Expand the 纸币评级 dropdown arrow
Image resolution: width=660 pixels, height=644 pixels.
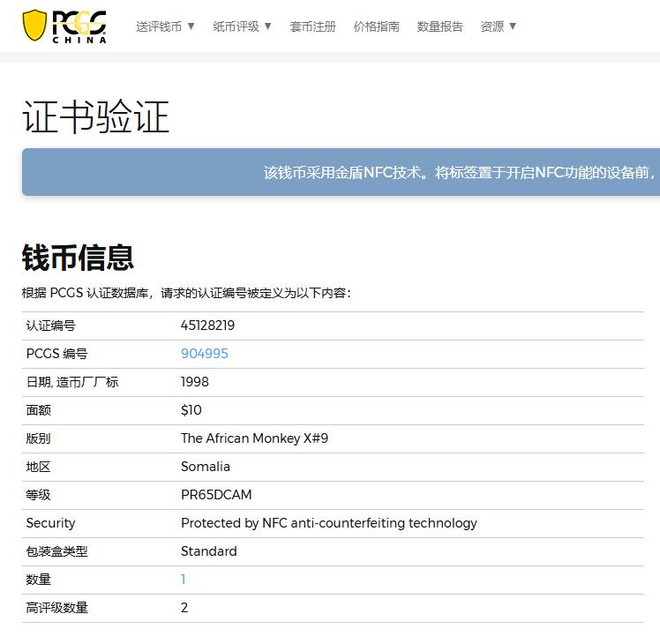coord(267,26)
